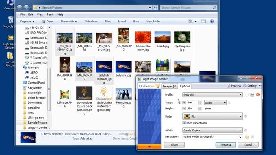The height and width of the screenshot is (155, 276).
Task: Click the rating star in details pane
Action: coord(132,134)
